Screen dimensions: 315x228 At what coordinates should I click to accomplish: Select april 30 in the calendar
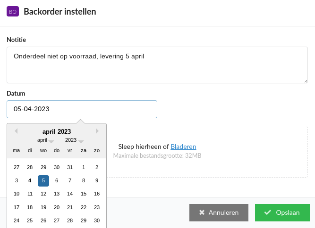(x=97, y=220)
